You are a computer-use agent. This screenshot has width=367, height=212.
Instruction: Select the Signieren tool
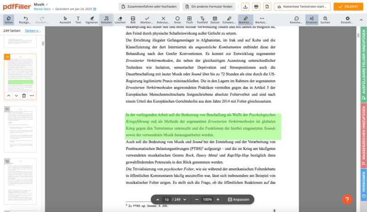(91, 20)
